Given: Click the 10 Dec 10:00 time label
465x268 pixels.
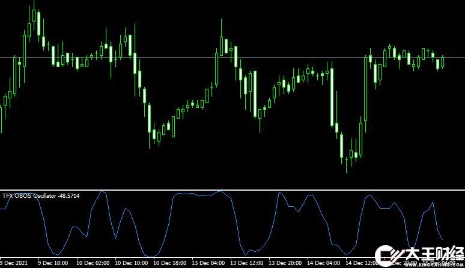Looking at the screenshot, I should (131, 263).
